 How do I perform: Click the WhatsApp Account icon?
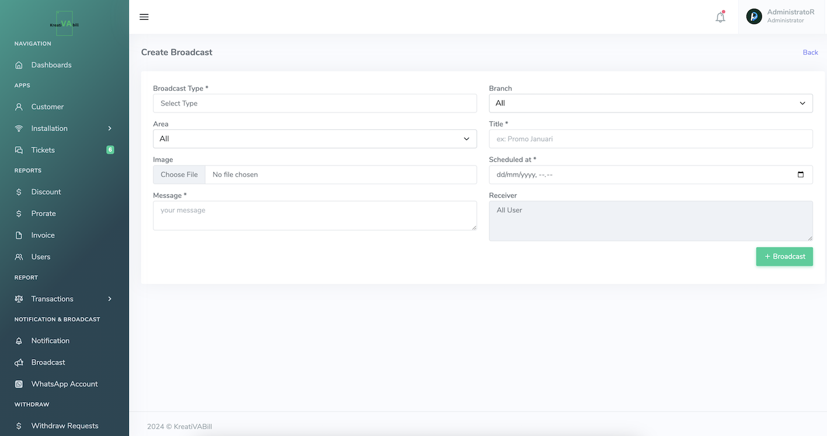click(19, 384)
